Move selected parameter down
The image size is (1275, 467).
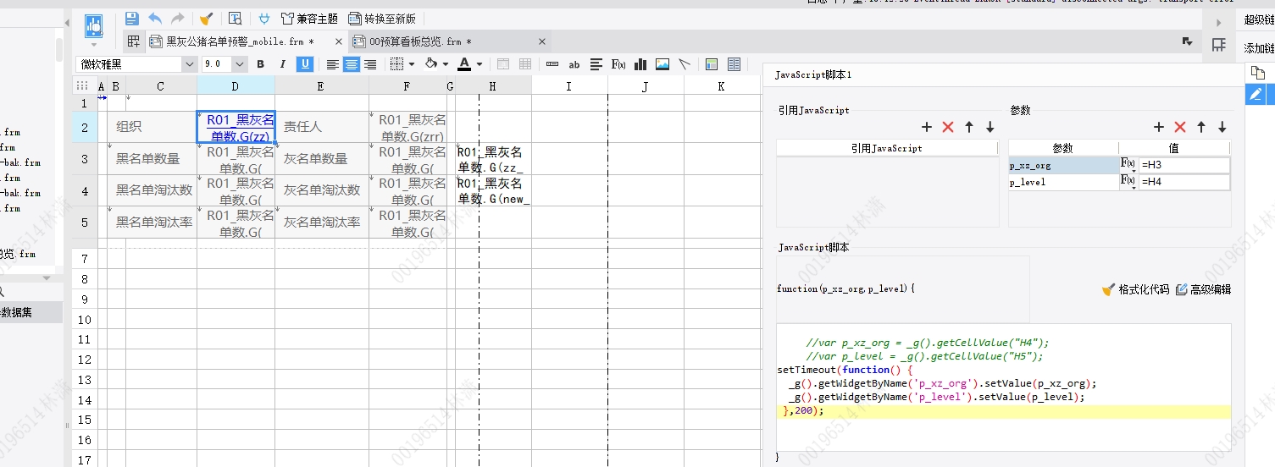tap(1222, 127)
